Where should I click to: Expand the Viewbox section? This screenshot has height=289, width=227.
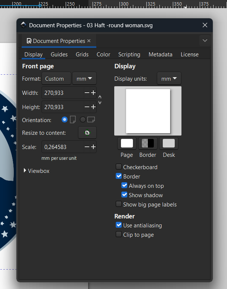[x=37, y=171]
